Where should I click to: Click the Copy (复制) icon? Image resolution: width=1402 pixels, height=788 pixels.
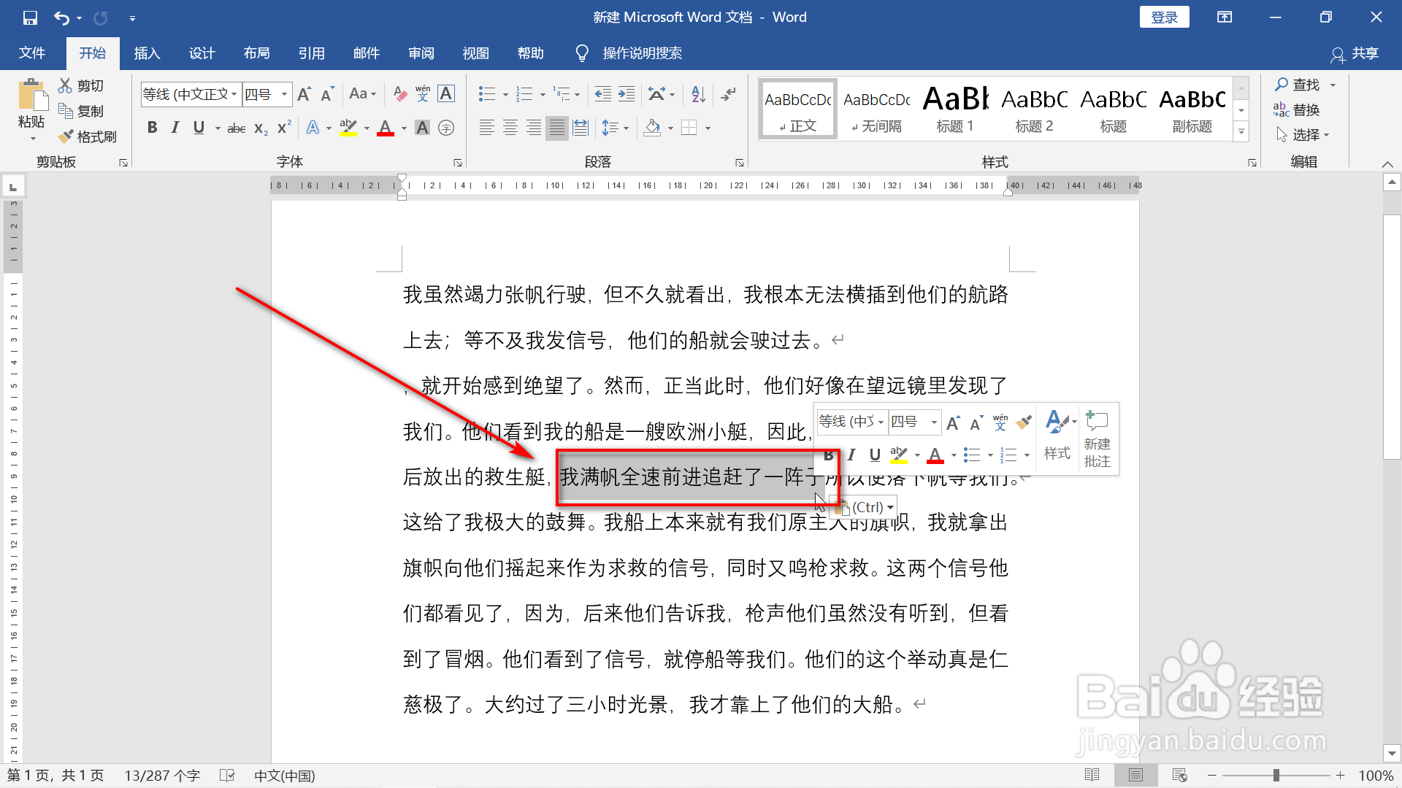pos(66,110)
